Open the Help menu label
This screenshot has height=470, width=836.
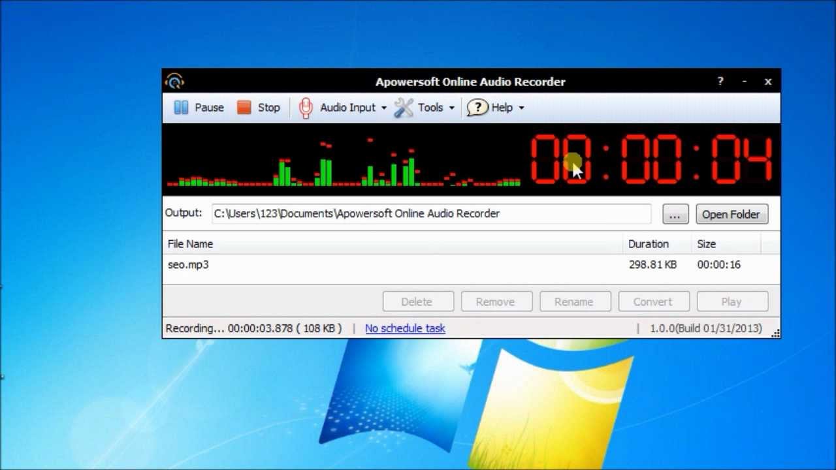point(502,108)
